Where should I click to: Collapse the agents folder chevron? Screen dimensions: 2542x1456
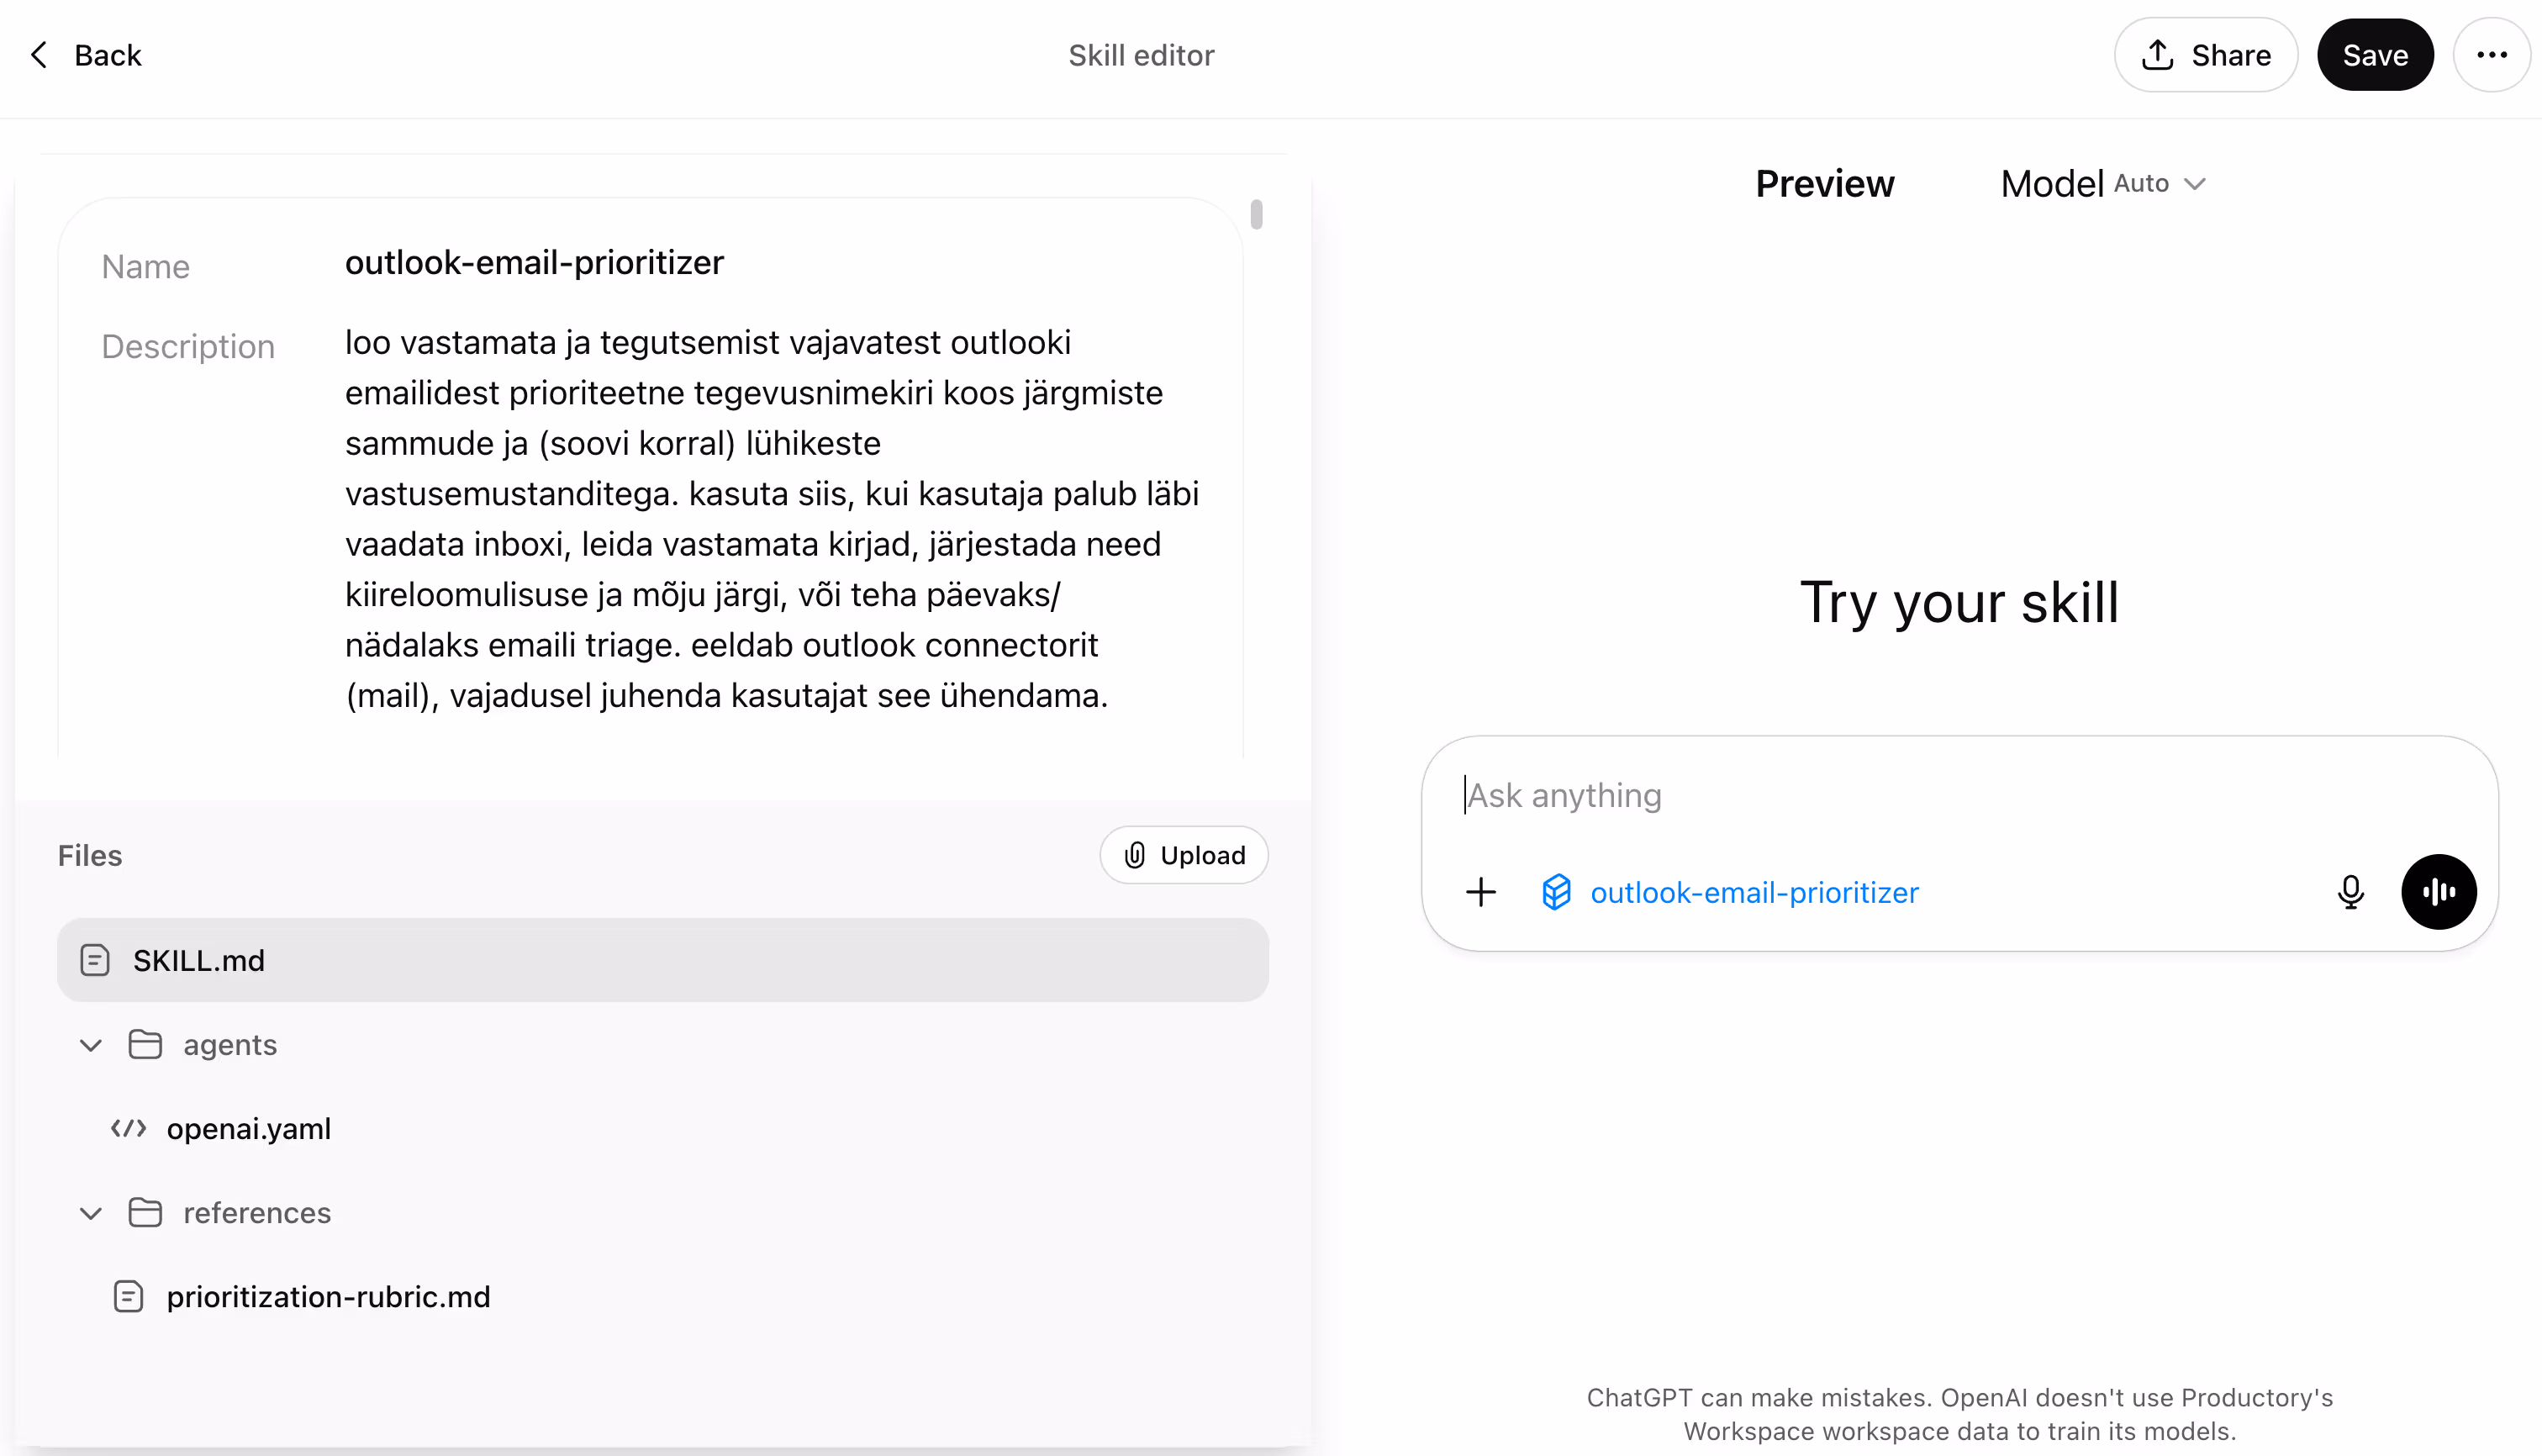(91, 1046)
